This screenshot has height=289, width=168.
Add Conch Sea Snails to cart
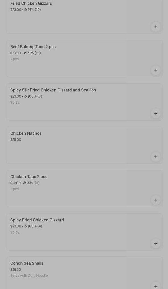coord(156,286)
